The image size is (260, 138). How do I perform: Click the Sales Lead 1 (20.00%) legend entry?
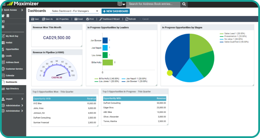(233, 33)
